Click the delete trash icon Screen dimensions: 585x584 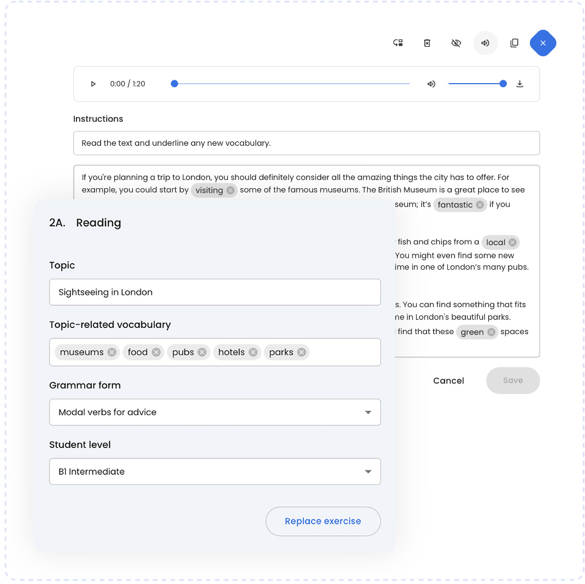click(x=427, y=43)
